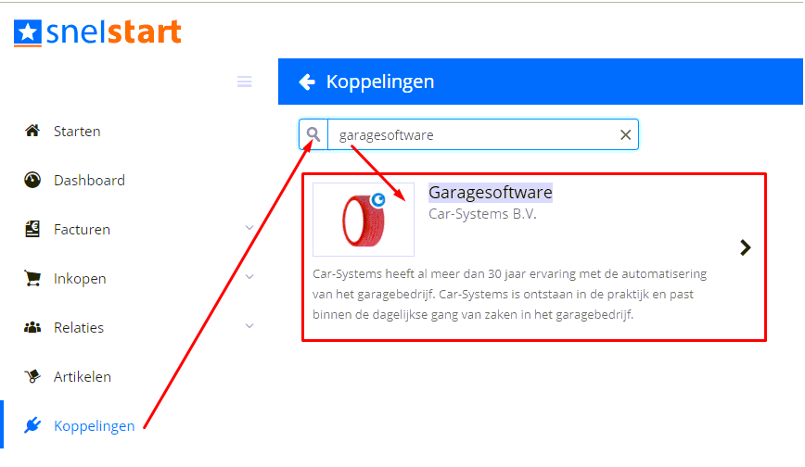Image resolution: width=805 pixels, height=467 pixels.
Task: Clear the garagesoftware search text
Action: pyautogui.click(x=625, y=135)
